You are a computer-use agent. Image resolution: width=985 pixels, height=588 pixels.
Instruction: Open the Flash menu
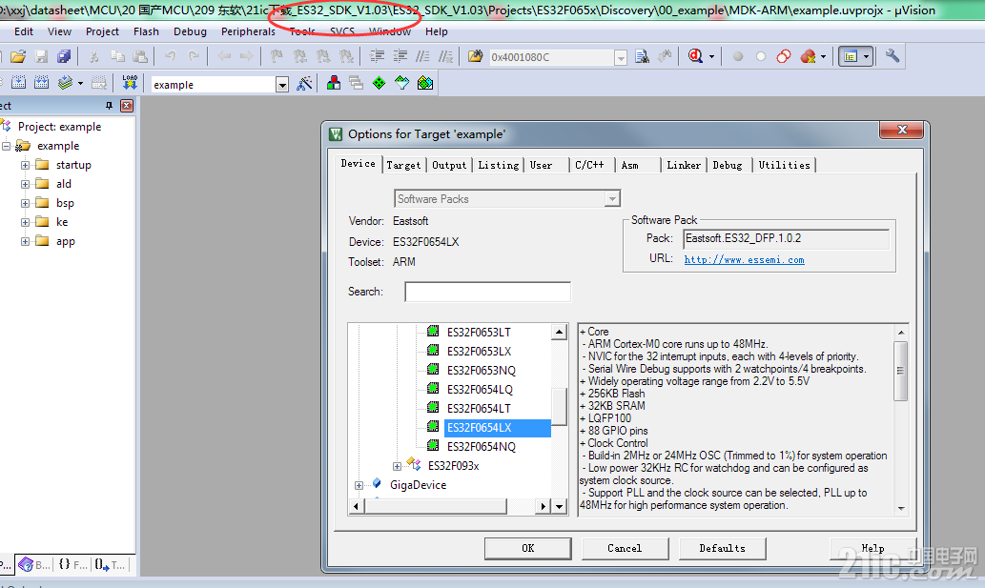[x=146, y=31]
